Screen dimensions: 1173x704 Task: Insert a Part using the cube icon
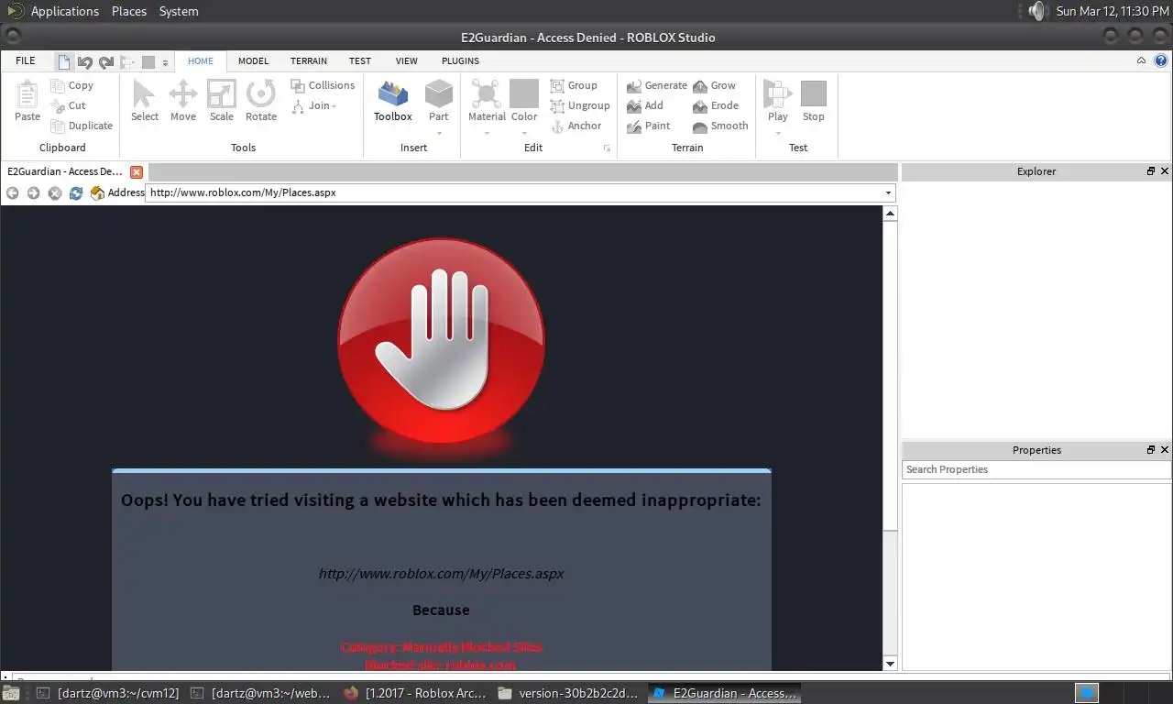439,94
